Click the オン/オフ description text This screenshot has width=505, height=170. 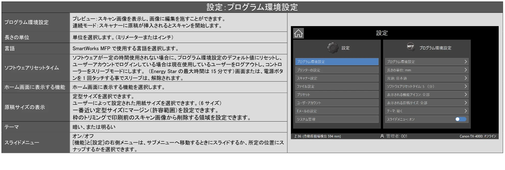[83, 136]
